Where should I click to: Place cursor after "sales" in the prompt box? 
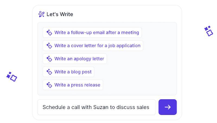point(150,107)
